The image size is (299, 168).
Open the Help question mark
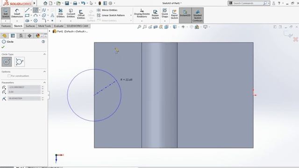tap(279, 3)
